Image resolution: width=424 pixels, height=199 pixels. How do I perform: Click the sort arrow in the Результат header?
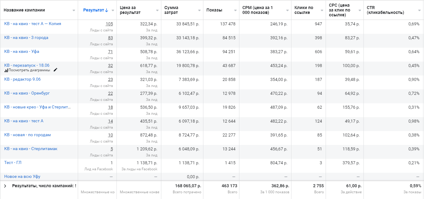[x=107, y=10]
